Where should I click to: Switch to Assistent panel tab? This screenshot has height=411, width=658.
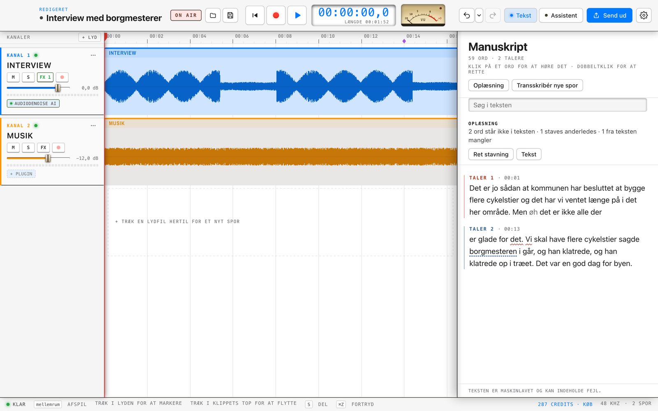[561, 15]
